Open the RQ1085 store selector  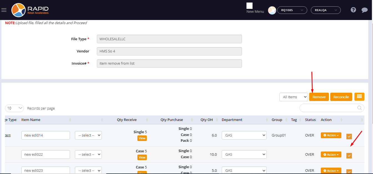coord(292,10)
